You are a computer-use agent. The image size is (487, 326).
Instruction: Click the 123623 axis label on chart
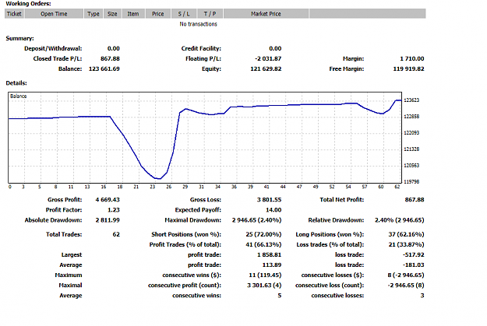pyautogui.click(x=411, y=100)
